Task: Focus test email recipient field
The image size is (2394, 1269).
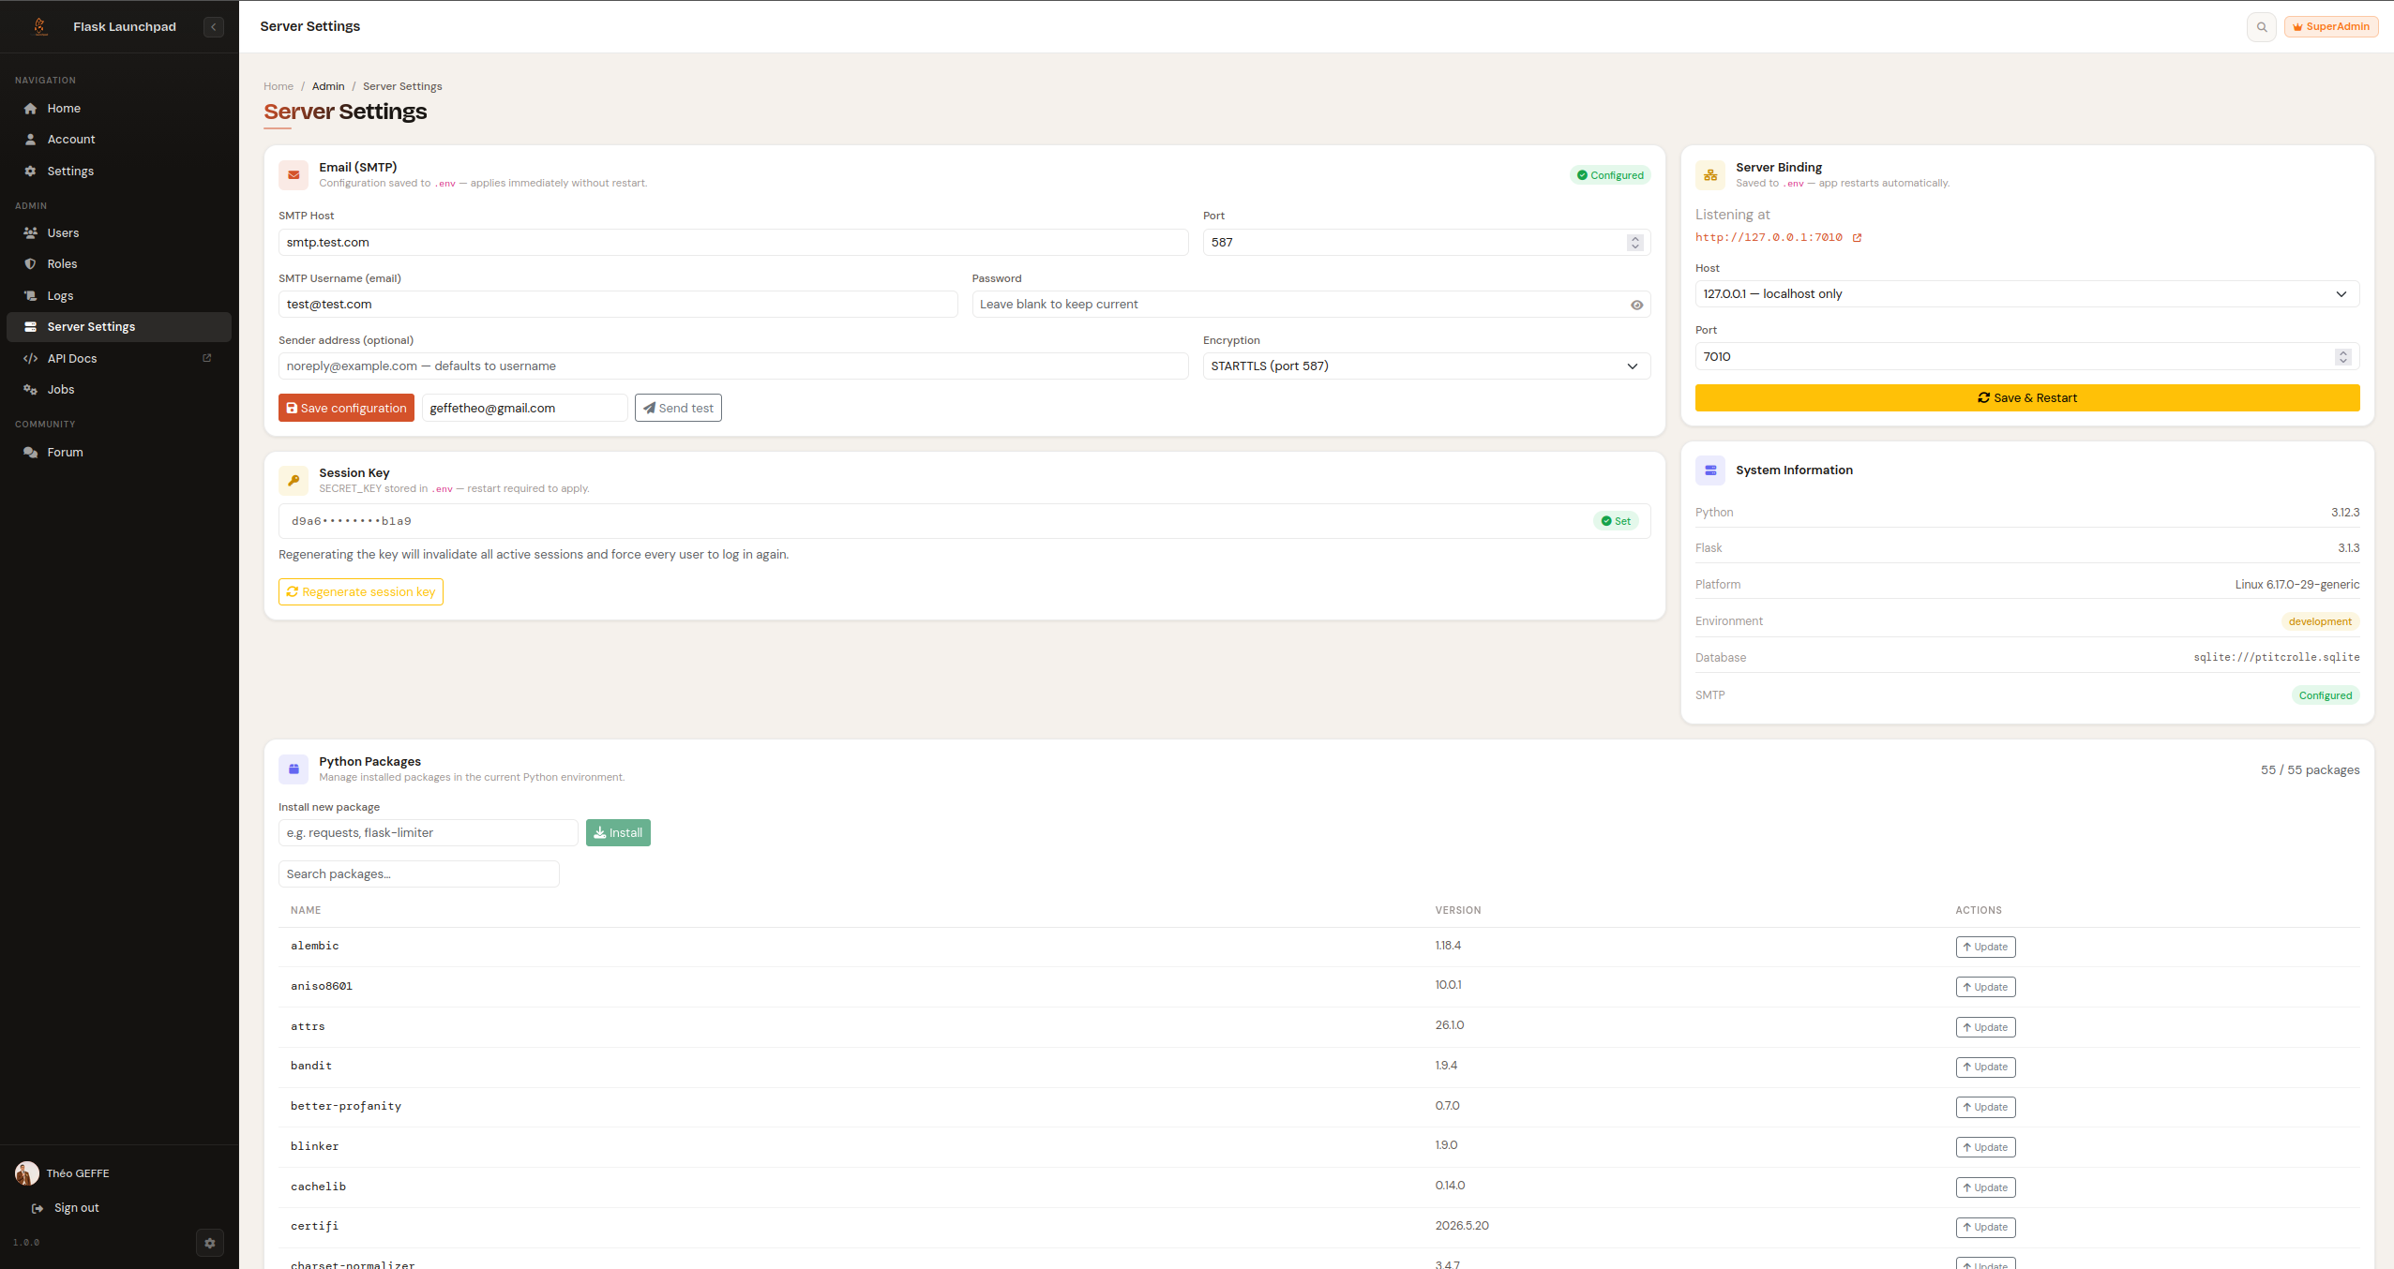Action: pyautogui.click(x=524, y=409)
